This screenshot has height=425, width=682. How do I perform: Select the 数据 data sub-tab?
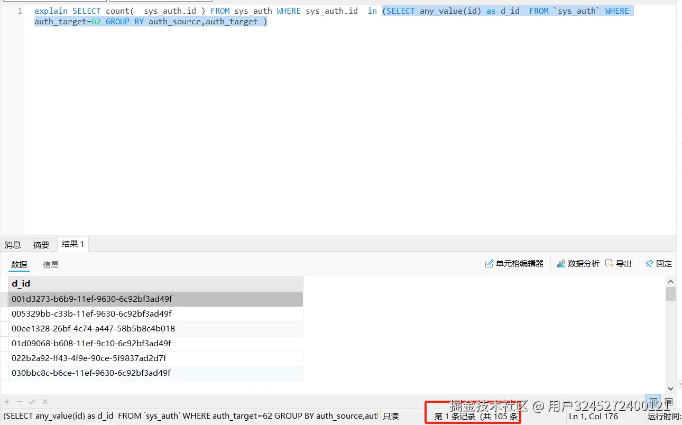(x=19, y=264)
